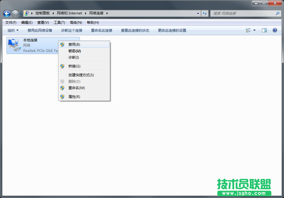Click the Help icon on the toolbar

[x=275, y=30]
